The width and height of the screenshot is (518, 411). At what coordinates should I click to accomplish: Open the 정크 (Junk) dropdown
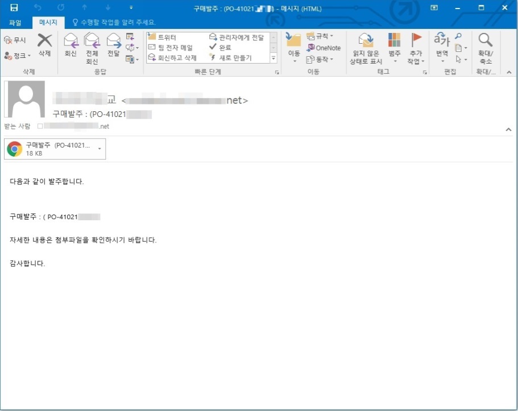click(x=18, y=56)
